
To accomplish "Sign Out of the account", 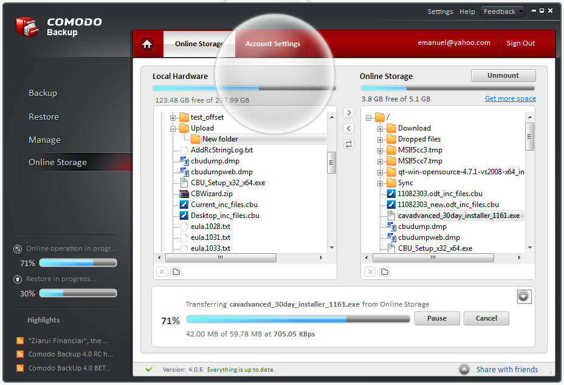I will click(520, 43).
